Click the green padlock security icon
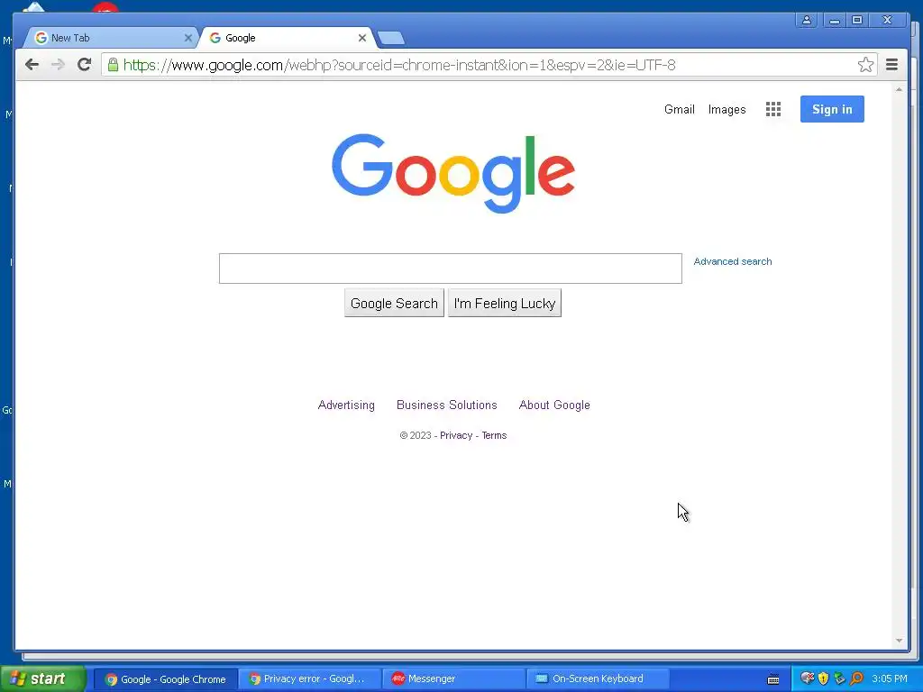This screenshot has width=923, height=692. [x=113, y=65]
